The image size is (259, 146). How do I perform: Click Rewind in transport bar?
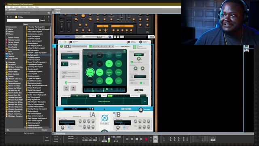pos(127,139)
